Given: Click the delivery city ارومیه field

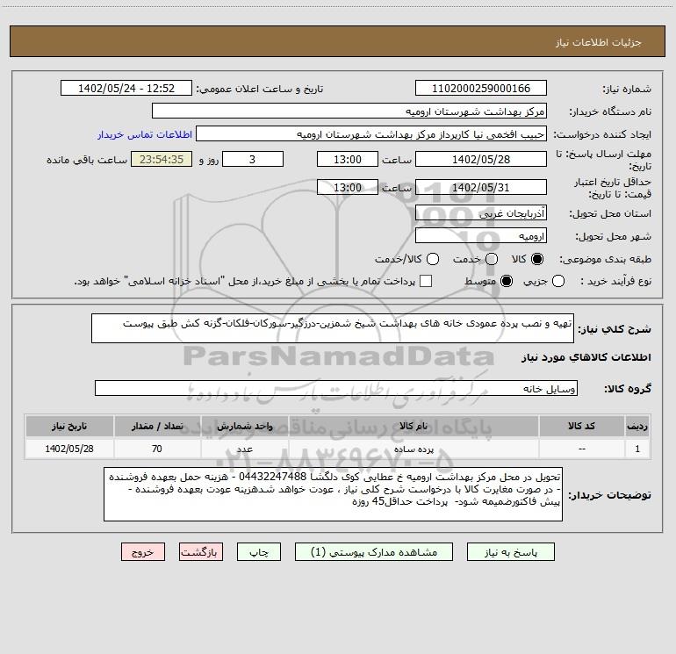Looking at the screenshot, I should [481, 236].
